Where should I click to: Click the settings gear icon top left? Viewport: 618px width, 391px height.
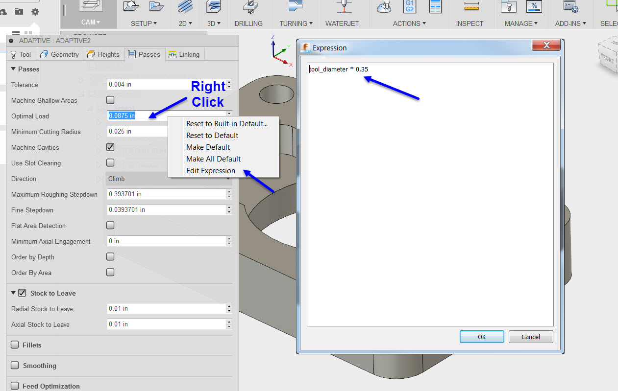(x=34, y=12)
